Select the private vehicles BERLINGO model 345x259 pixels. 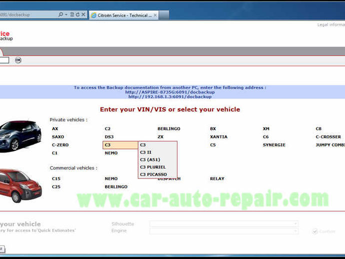[169, 128]
